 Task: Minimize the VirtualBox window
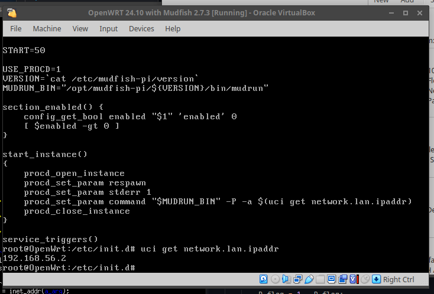(391, 13)
